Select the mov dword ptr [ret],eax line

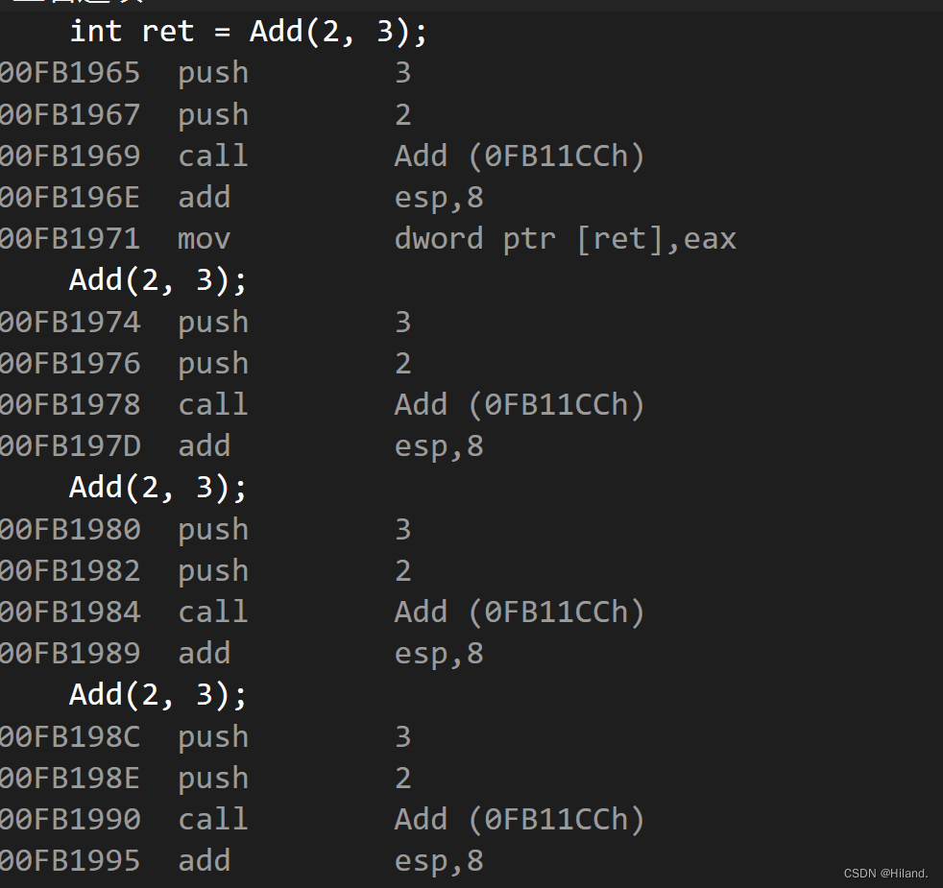pyautogui.click(x=204, y=239)
